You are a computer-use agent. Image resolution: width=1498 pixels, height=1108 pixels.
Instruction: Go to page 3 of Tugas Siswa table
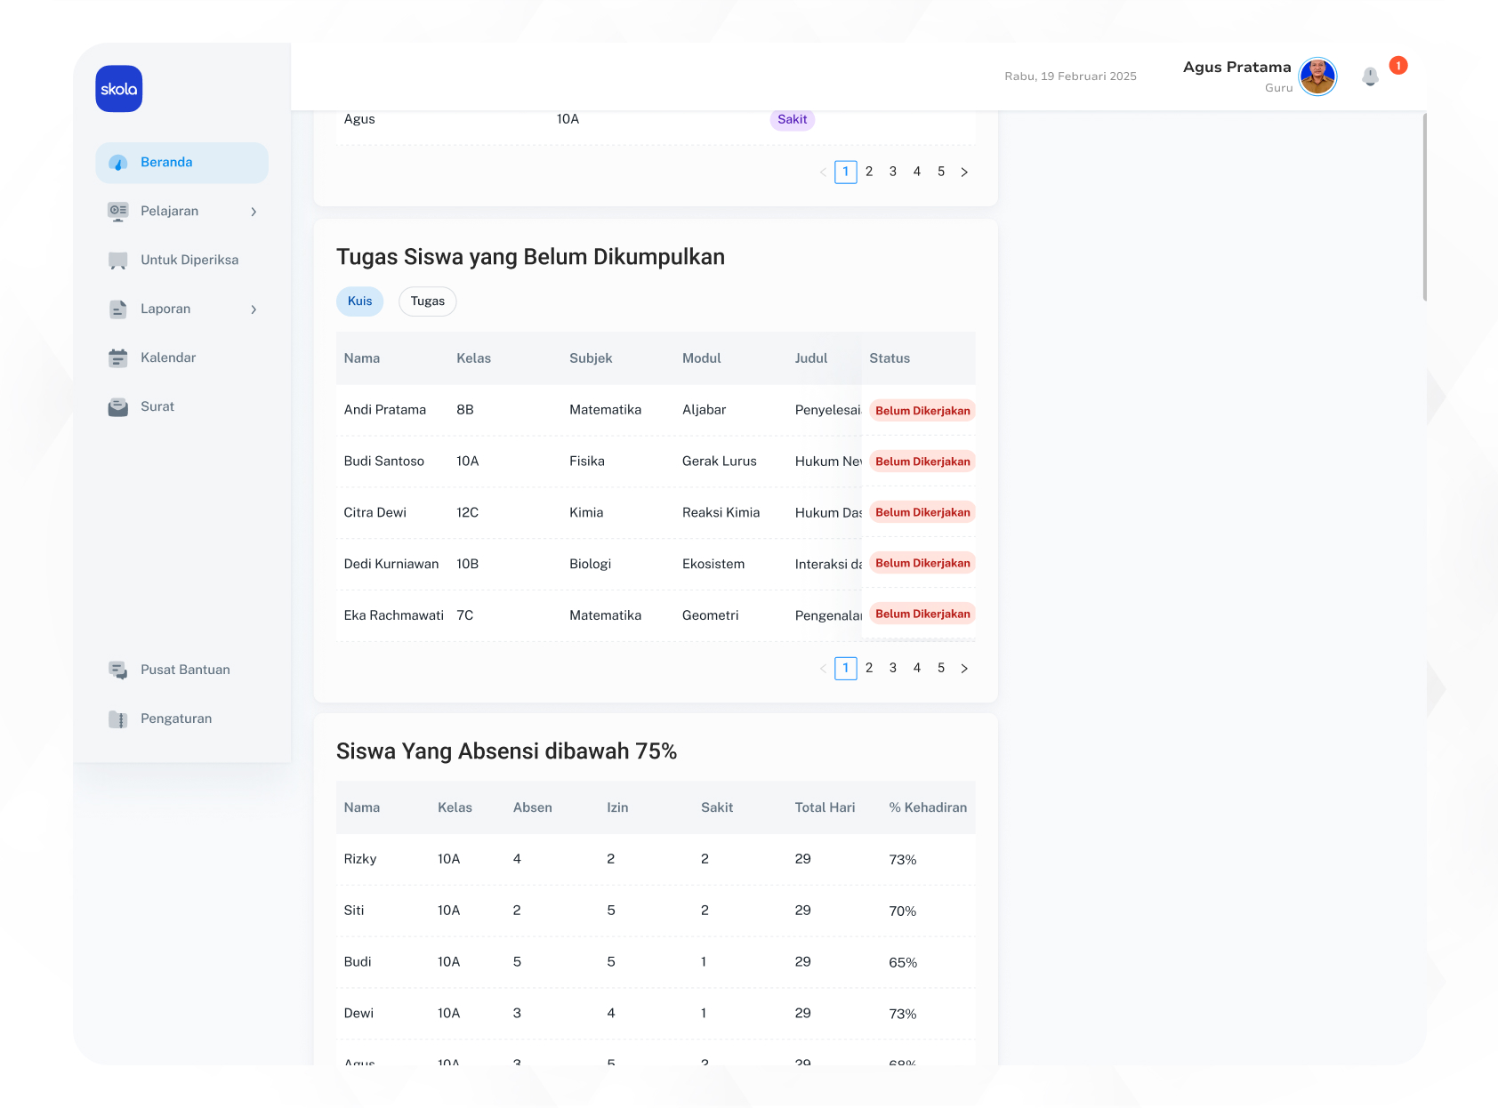click(893, 668)
